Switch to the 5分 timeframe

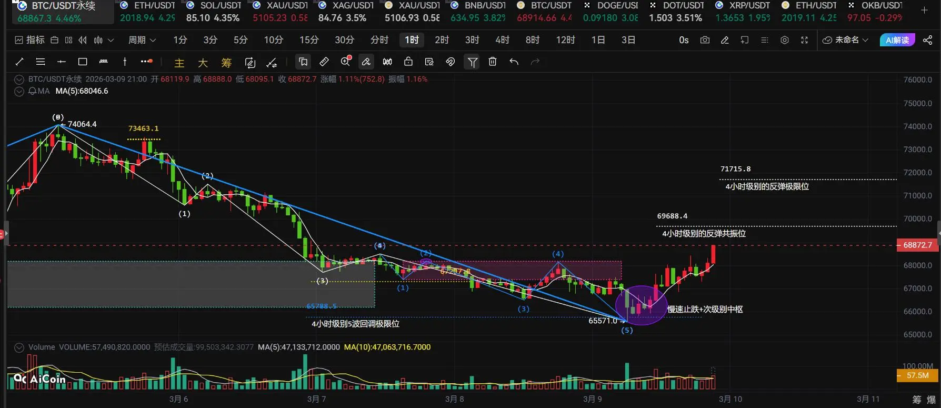click(x=241, y=40)
